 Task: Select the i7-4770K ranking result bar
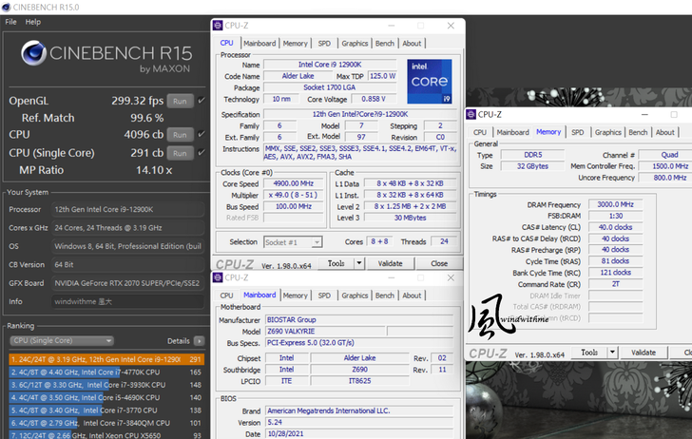[x=105, y=372]
